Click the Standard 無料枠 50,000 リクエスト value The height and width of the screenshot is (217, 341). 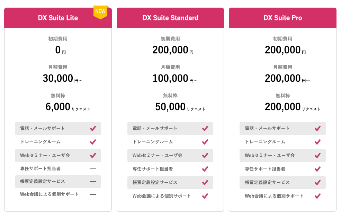point(180,107)
